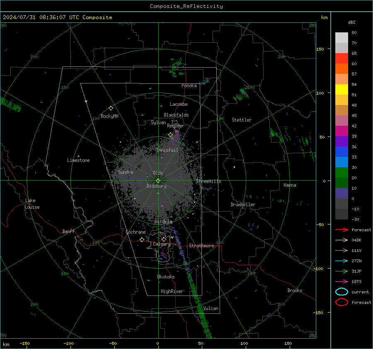Pick the blue swatch below 36 dBZ

pyautogui.click(x=342, y=152)
